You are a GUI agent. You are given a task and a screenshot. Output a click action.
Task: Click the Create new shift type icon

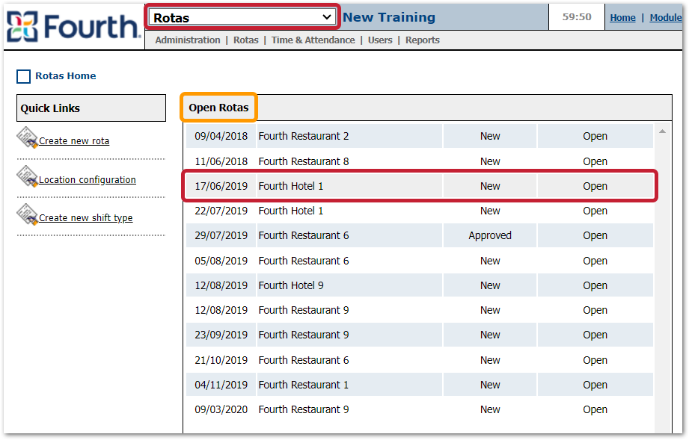[27, 214]
